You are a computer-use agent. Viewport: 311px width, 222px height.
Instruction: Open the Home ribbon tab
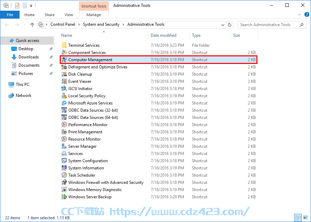click(x=30, y=15)
